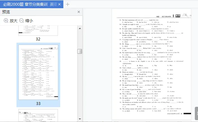This screenshot has height=122, width=198.
Task: Click the 预览 panel title
Action: [6, 12]
